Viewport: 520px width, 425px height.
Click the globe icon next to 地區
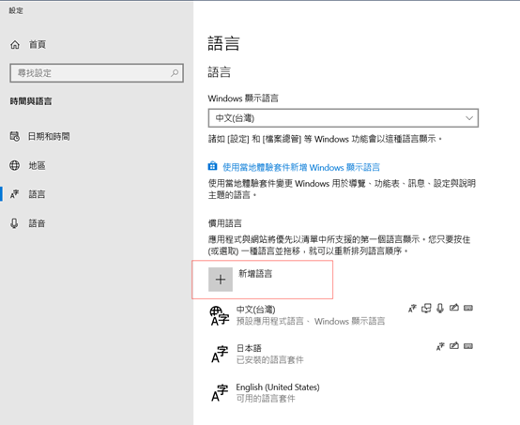[x=15, y=165]
